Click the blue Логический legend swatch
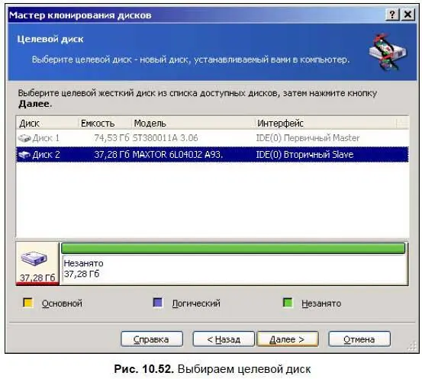The height and width of the screenshot is (379, 422). pos(158,302)
